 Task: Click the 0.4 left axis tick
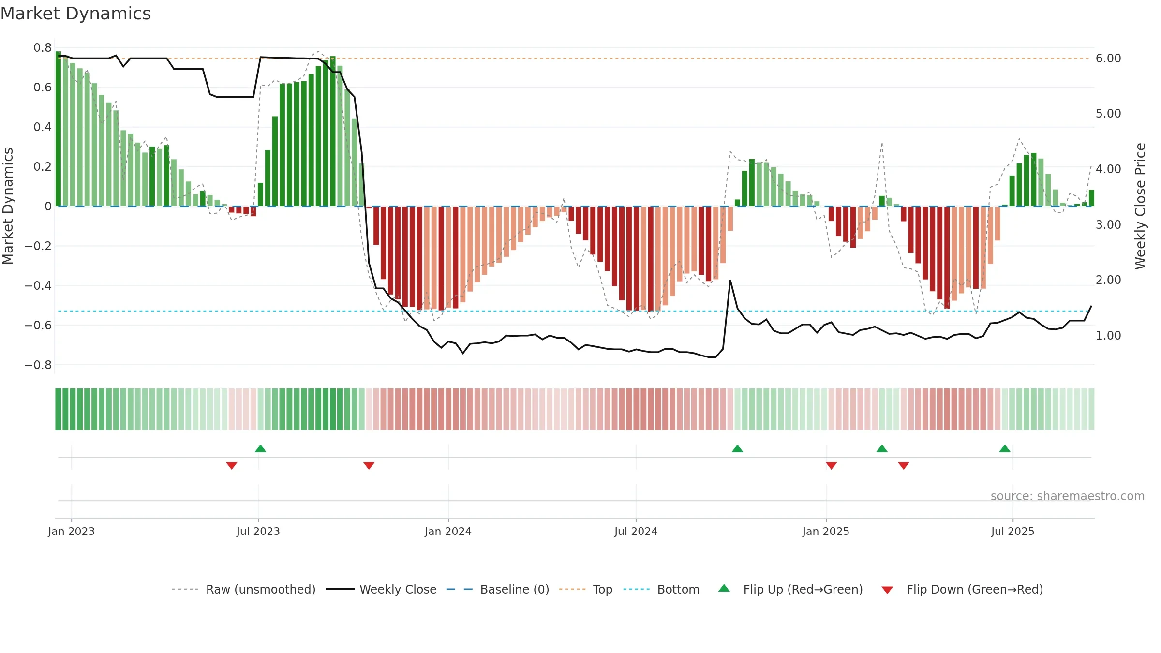tap(43, 127)
